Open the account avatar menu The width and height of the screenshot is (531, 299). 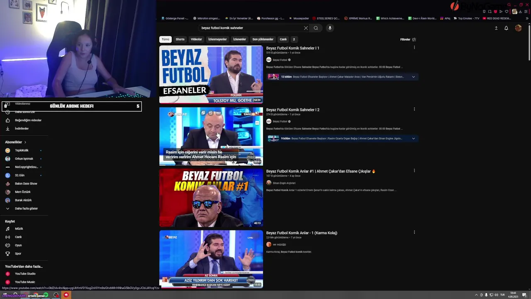pyautogui.click(x=518, y=28)
